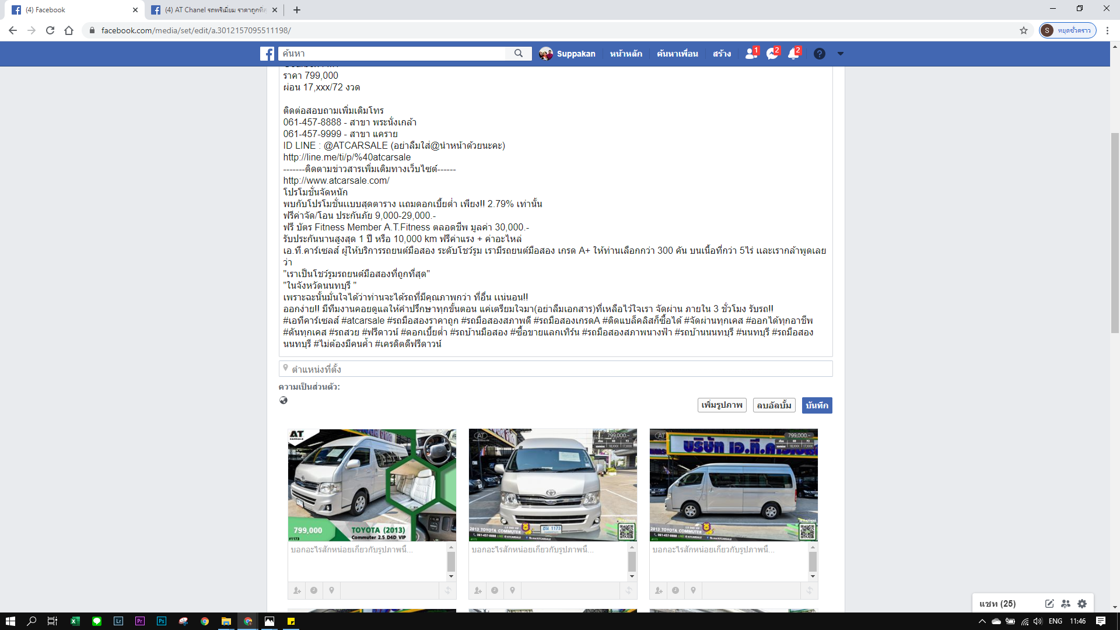Go to Chrome home page icon

click(69, 30)
